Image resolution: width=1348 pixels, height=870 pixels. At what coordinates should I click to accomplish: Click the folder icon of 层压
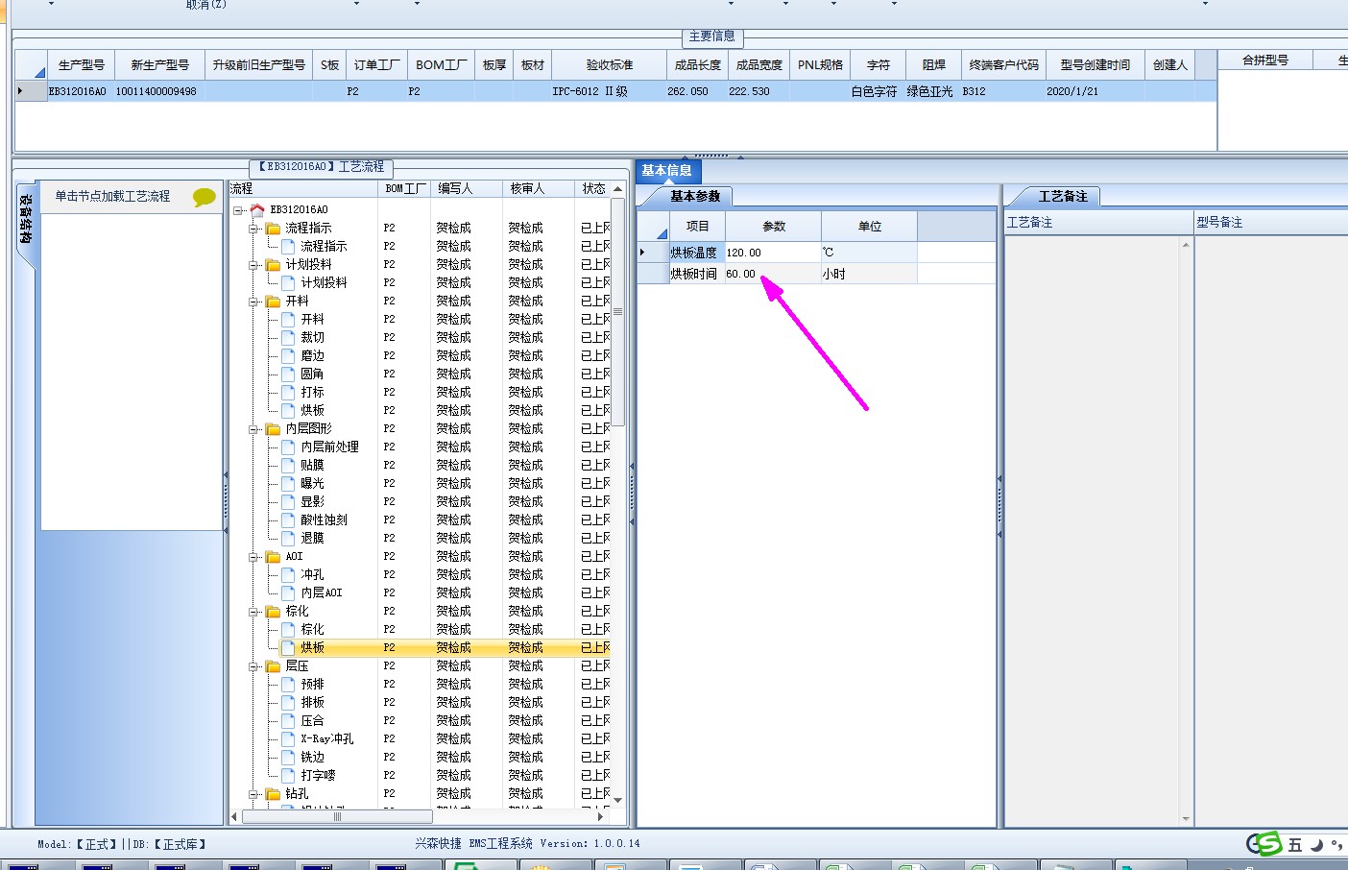(x=273, y=665)
